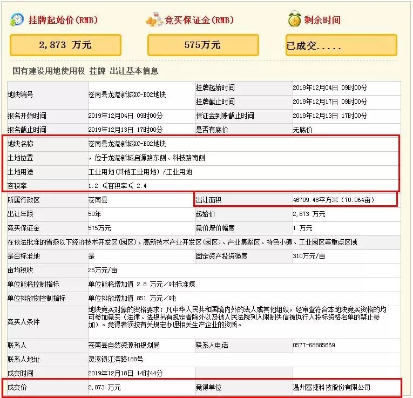Select the 成交时间 2019年12月18日 value

coord(125,373)
